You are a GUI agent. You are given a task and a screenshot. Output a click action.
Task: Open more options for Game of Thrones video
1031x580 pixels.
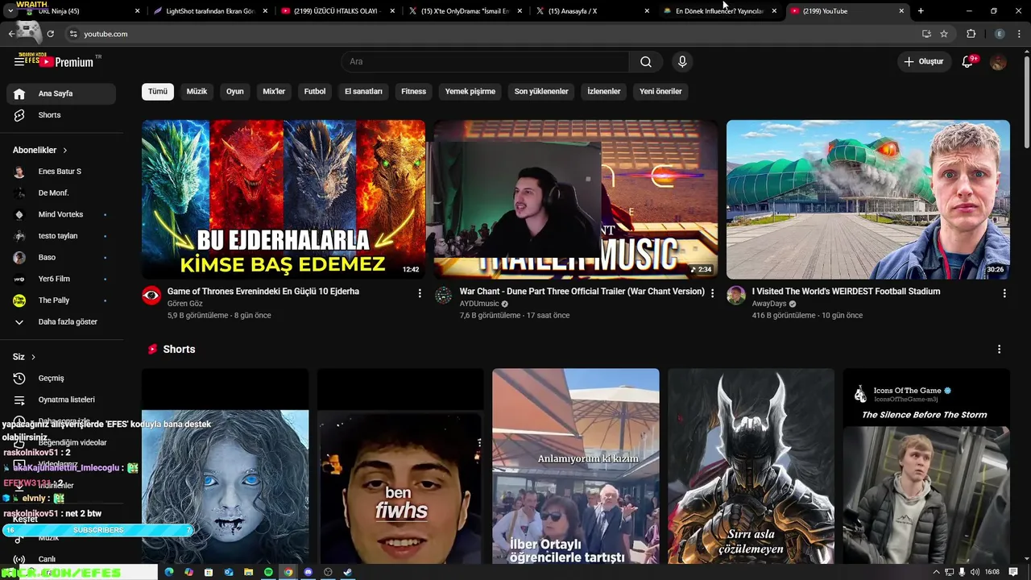click(x=420, y=294)
